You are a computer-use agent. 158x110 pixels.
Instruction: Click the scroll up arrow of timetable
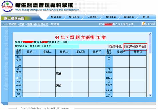[x=150, y=34]
